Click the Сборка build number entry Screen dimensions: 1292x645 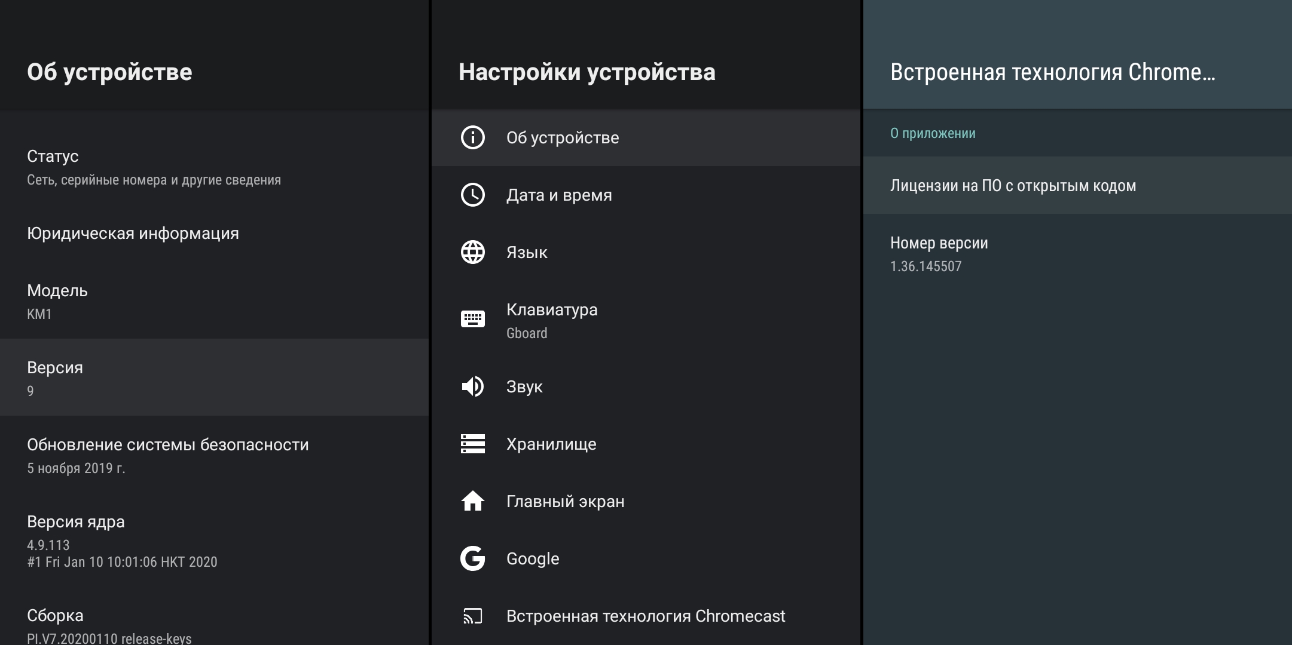coord(109,625)
